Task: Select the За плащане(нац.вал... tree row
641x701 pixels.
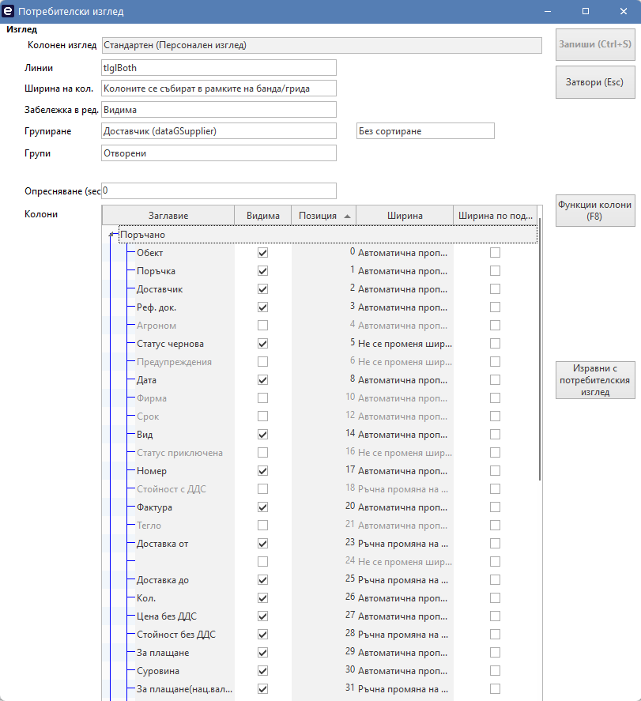Action: (x=185, y=689)
